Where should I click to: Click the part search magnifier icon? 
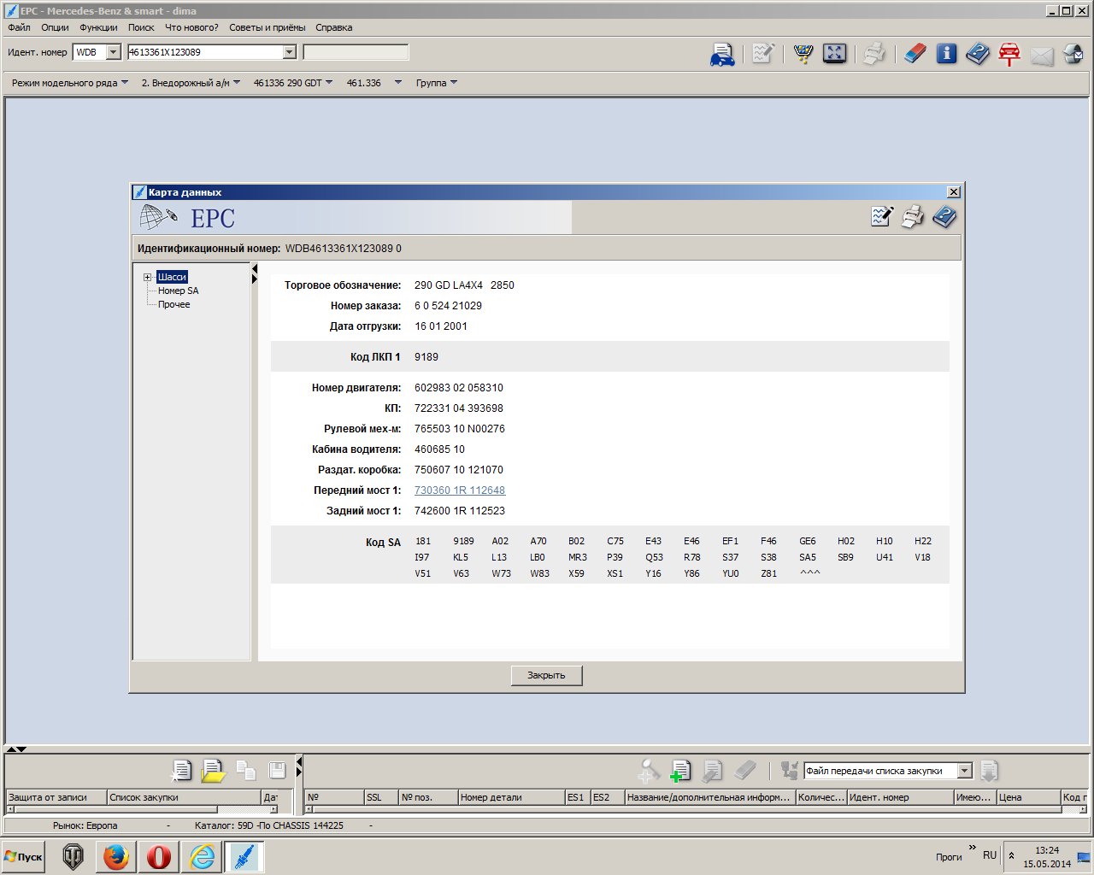649,771
